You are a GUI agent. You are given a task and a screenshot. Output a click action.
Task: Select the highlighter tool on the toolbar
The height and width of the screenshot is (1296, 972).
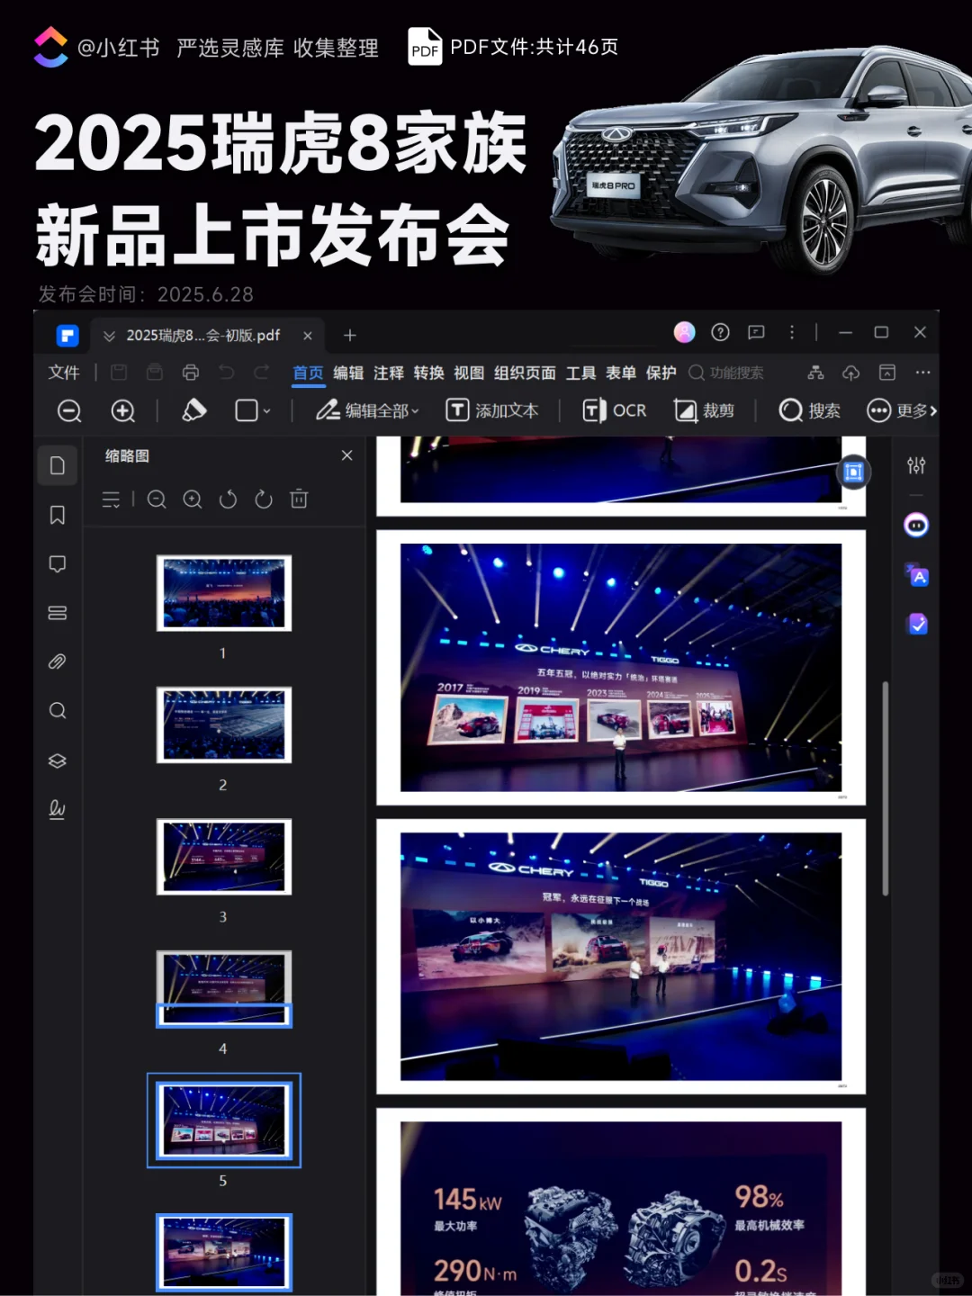pos(193,410)
